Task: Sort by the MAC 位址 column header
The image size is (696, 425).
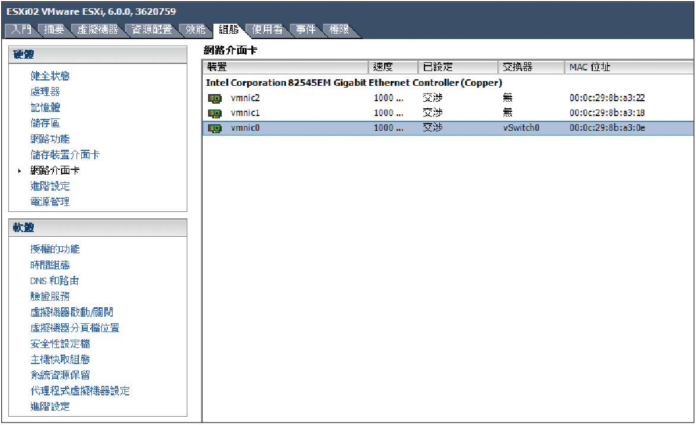Action: (629, 67)
